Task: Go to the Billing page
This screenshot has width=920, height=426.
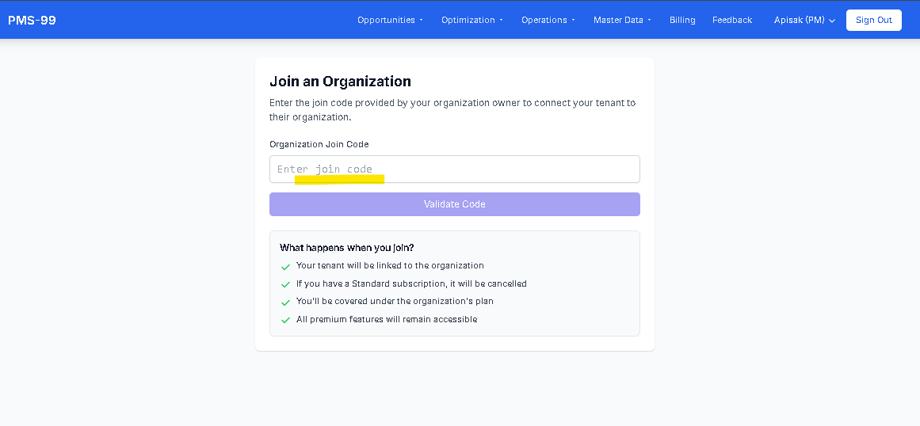Action: tap(682, 20)
